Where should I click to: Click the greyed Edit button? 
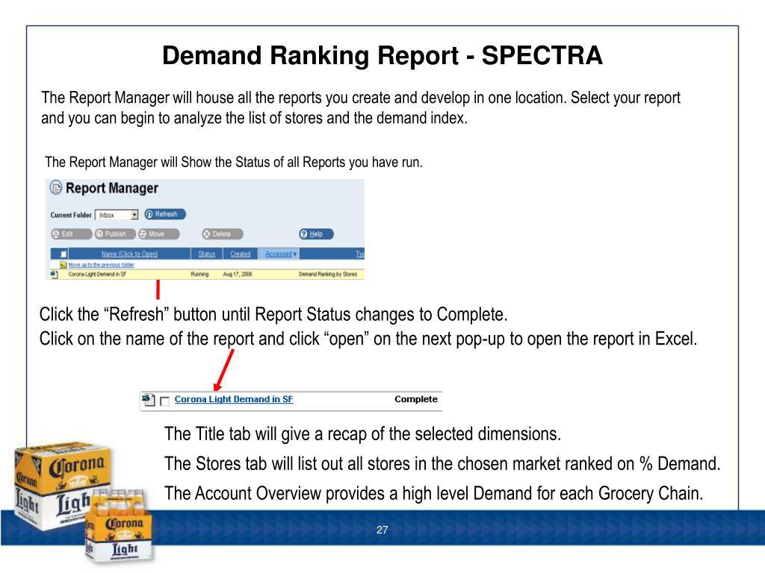pos(71,234)
